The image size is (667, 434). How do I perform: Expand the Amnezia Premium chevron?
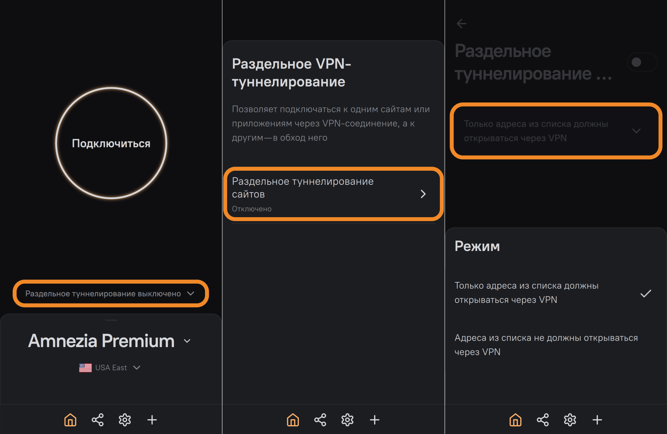[187, 341]
